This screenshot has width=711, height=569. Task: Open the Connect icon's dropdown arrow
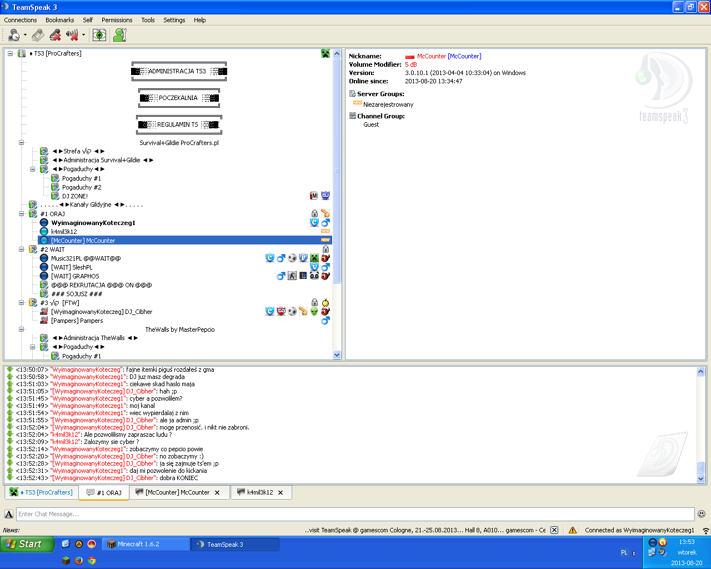pyautogui.click(x=25, y=35)
